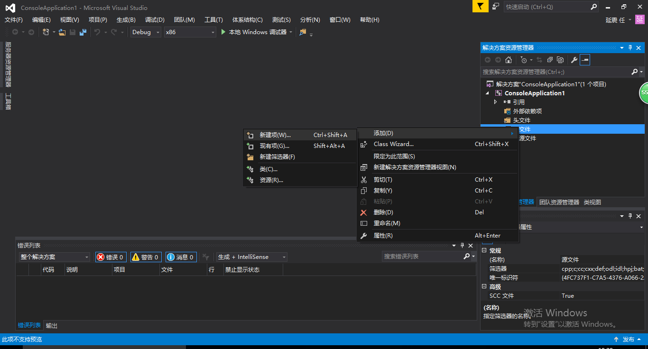Click the Find in Files toolbar icon
Viewport: 648px width, 349px height.
pos(303,32)
